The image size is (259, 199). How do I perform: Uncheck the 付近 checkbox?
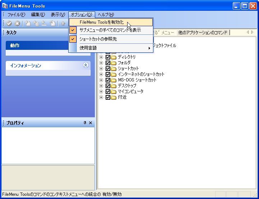tap(108, 98)
